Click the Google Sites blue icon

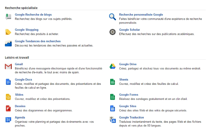click(113, 108)
